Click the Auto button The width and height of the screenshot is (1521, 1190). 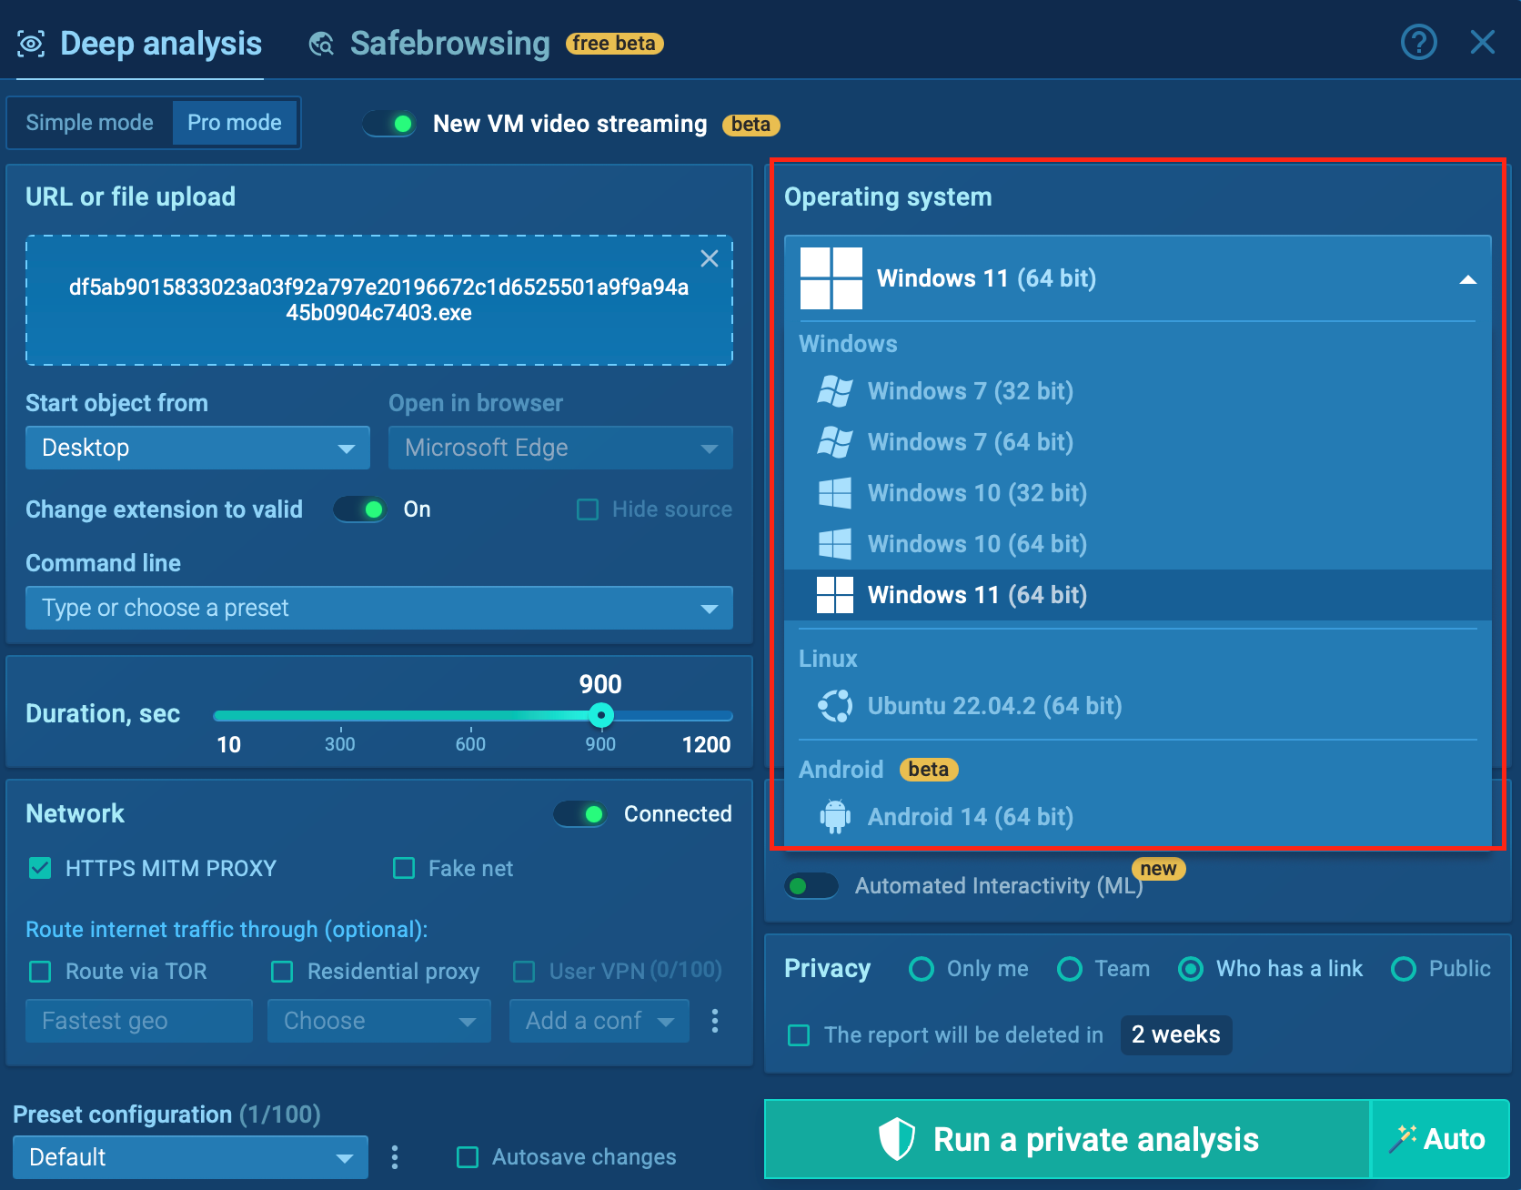[1440, 1139]
